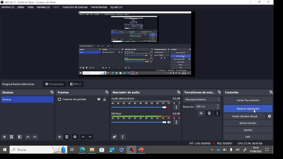Move the source down with arrow icon
Image resolution: width=283 pixels, height=159 pixels.
tap(90, 137)
